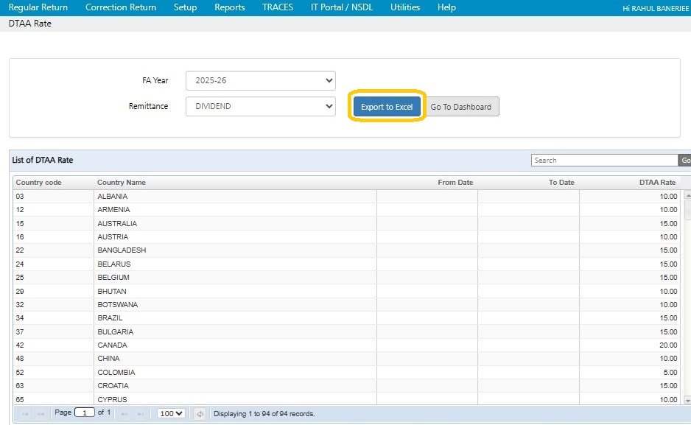The image size is (691, 425).
Task: Click the table scrollbar up arrow
Action: pos(687,196)
